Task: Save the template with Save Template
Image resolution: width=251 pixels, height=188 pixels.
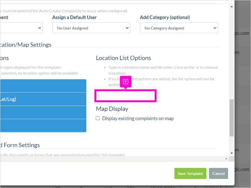Action: pyautogui.click(x=190, y=173)
